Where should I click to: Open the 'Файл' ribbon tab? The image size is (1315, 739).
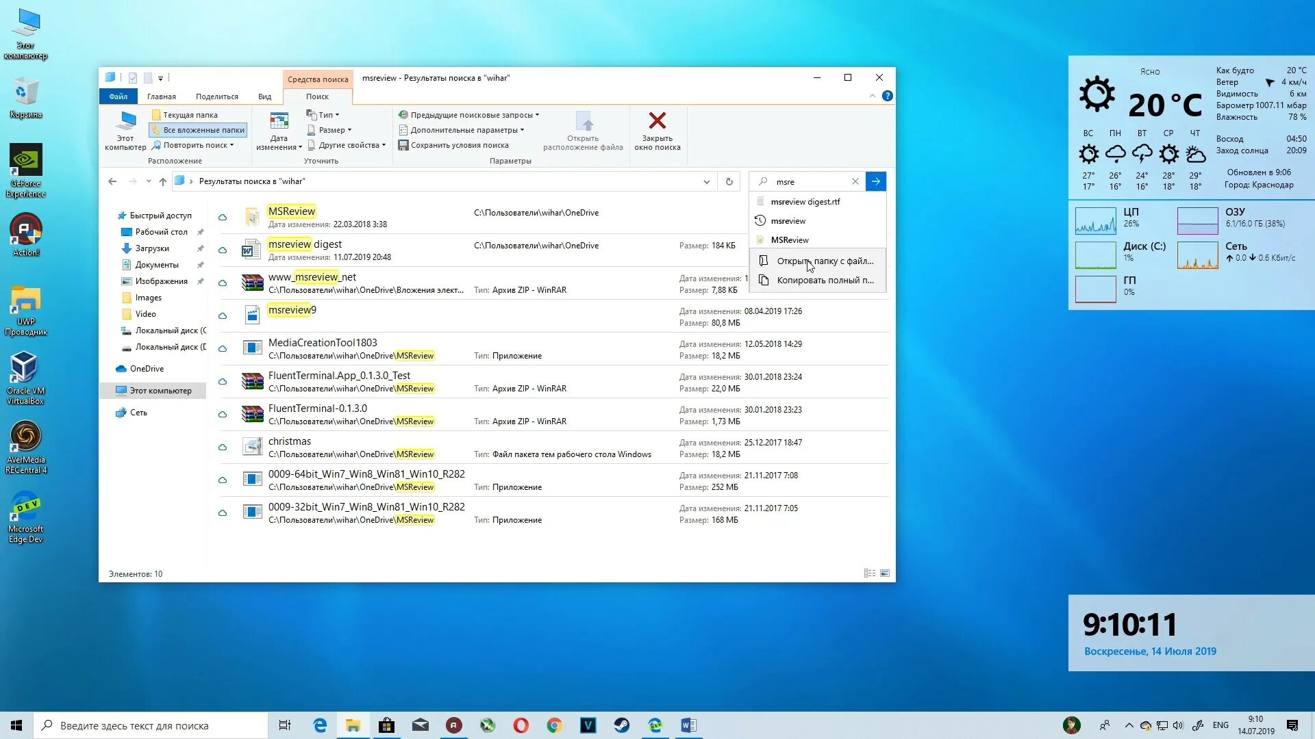(x=118, y=96)
